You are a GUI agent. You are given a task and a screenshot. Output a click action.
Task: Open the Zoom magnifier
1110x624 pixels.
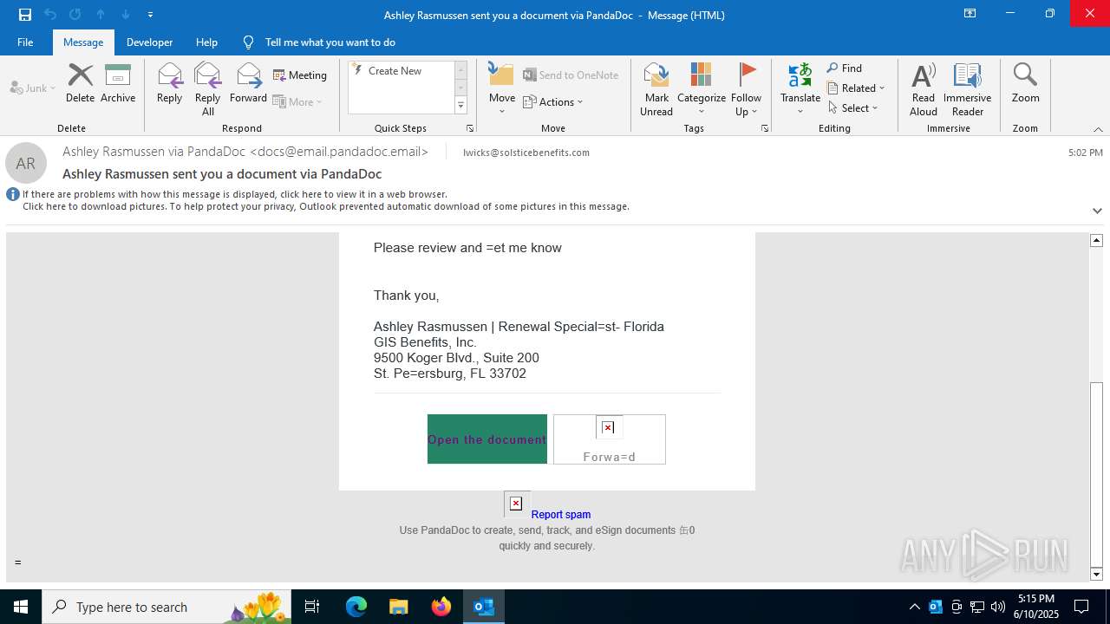[x=1025, y=83]
